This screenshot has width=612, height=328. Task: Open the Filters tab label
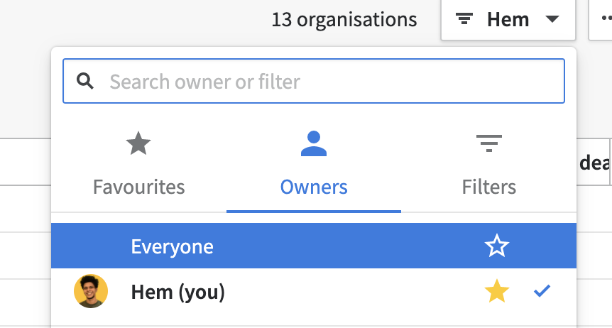(489, 187)
